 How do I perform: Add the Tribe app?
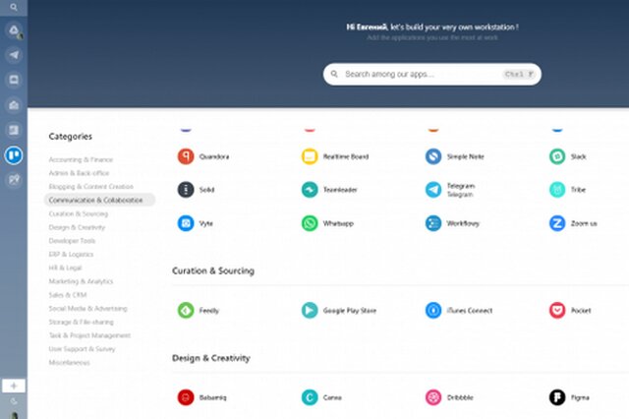click(x=567, y=190)
